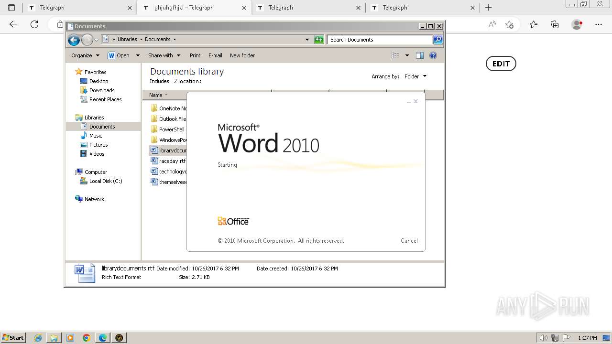This screenshot has height=344, width=612.
Task: Open browser settings and more menu
Action: [x=599, y=24]
